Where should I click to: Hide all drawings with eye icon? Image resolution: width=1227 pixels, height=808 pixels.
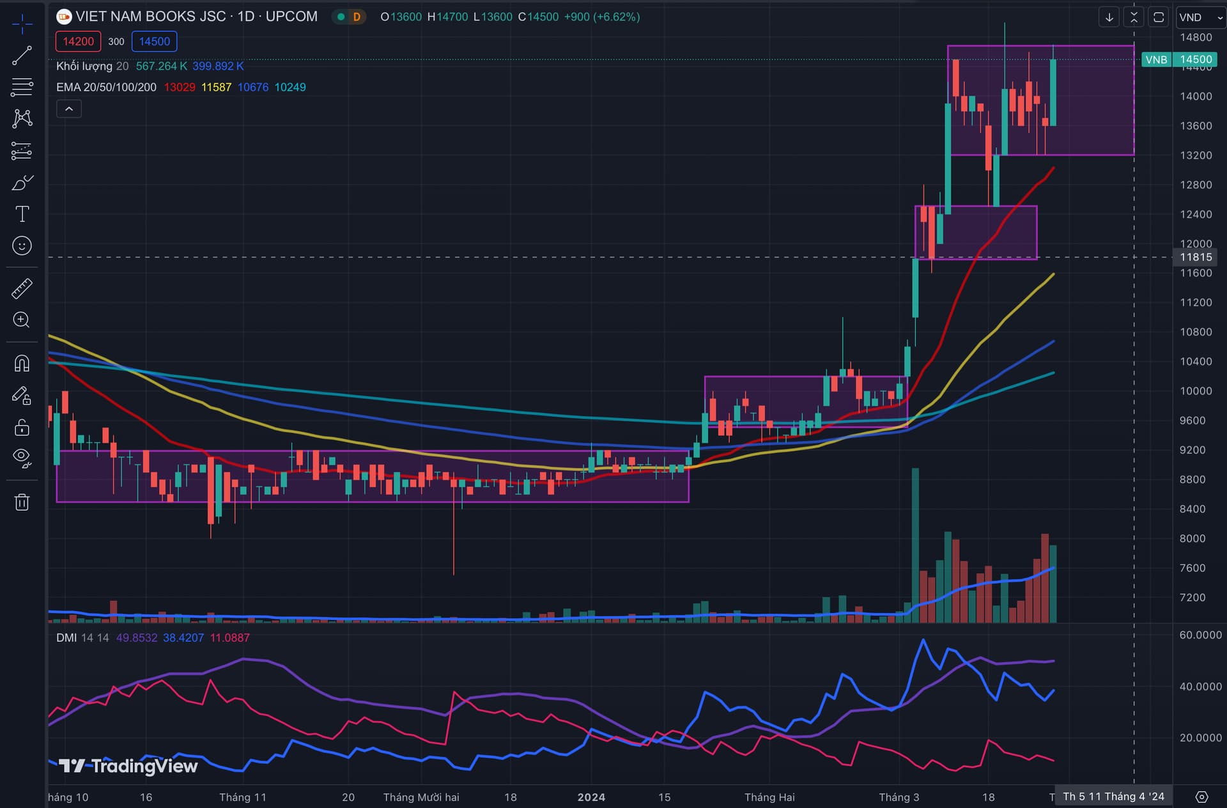[x=22, y=457]
